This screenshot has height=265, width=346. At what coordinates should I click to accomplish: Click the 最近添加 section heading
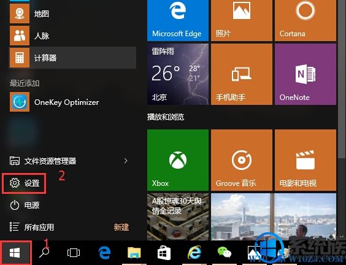25,83
